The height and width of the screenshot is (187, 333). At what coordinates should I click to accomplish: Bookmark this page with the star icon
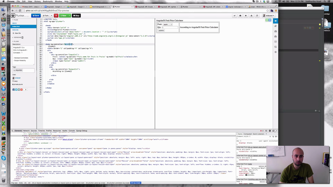tap(267, 11)
